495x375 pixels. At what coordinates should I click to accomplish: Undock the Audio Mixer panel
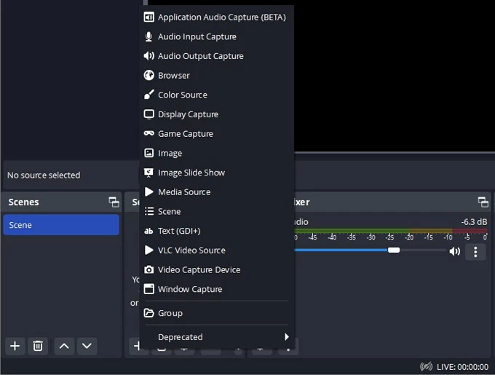click(x=483, y=202)
